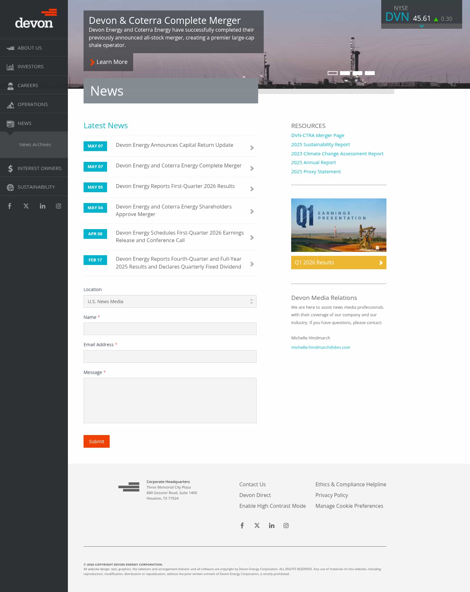The width and height of the screenshot is (470, 592).
Task: Enable High Contrast Mode
Action: [x=273, y=506]
